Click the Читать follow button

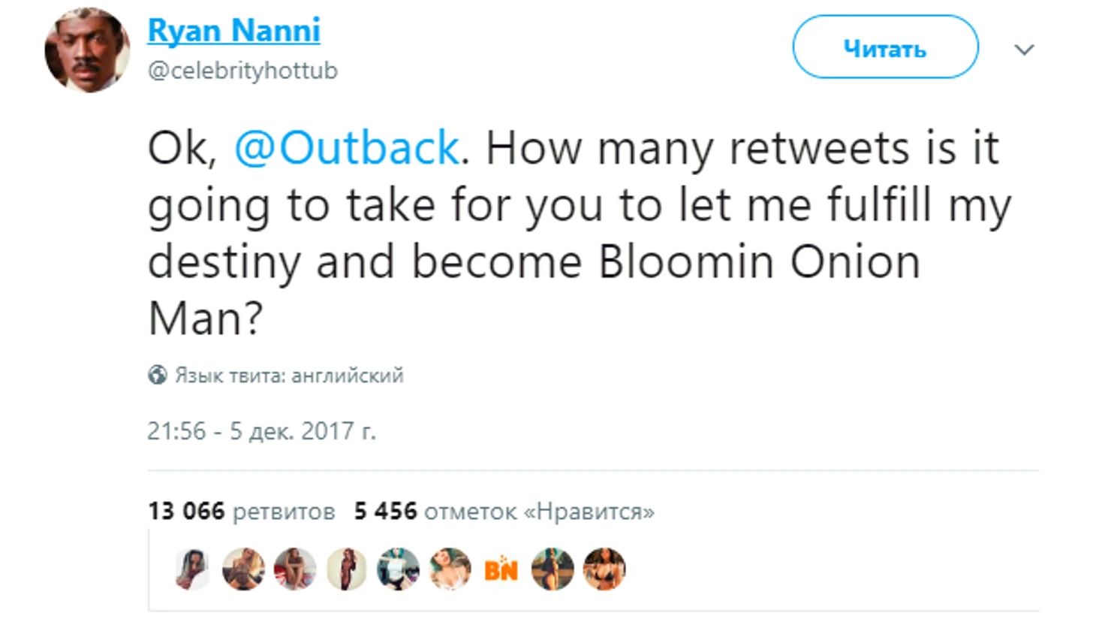tap(884, 47)
